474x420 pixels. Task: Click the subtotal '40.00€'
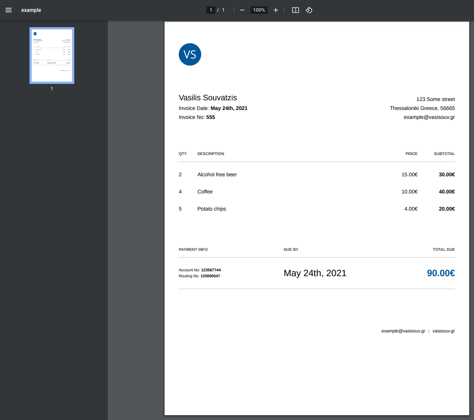tap(447, 192)
